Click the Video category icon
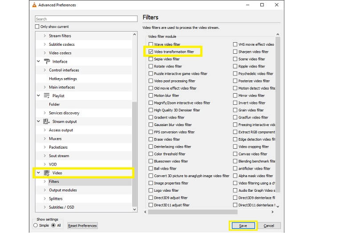Viewport: 356px width, 233px height. (47, 173)
